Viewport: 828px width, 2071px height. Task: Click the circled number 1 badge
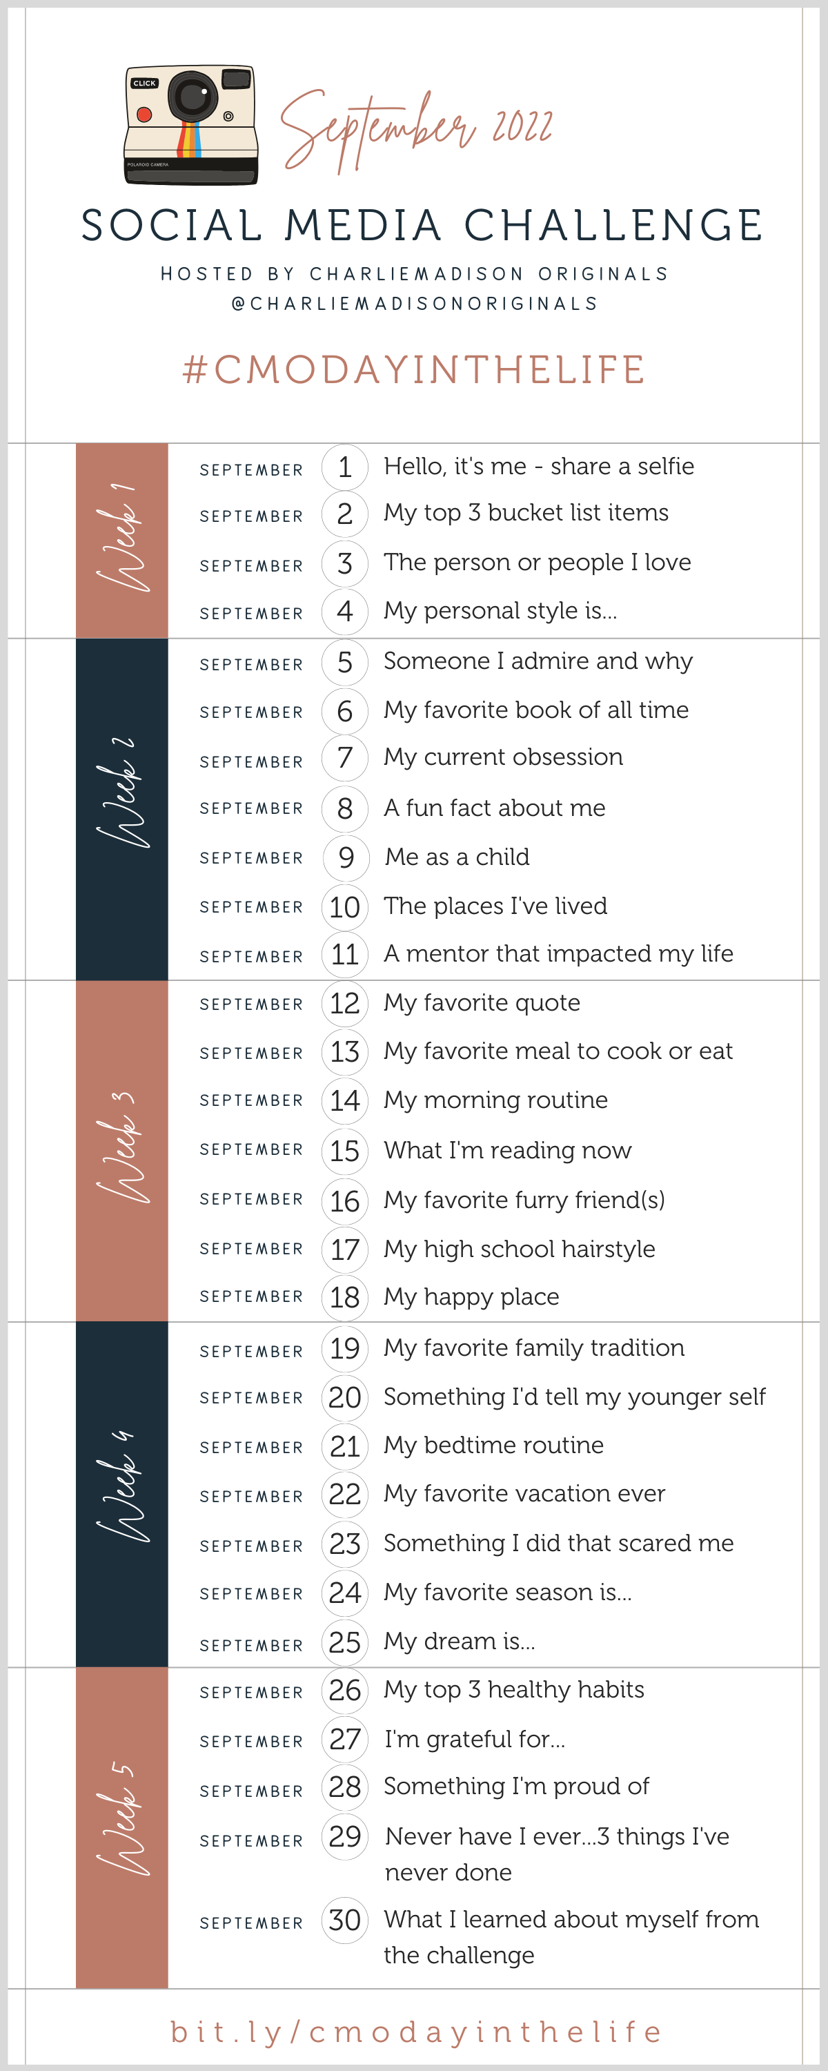(x=345, y=467)
